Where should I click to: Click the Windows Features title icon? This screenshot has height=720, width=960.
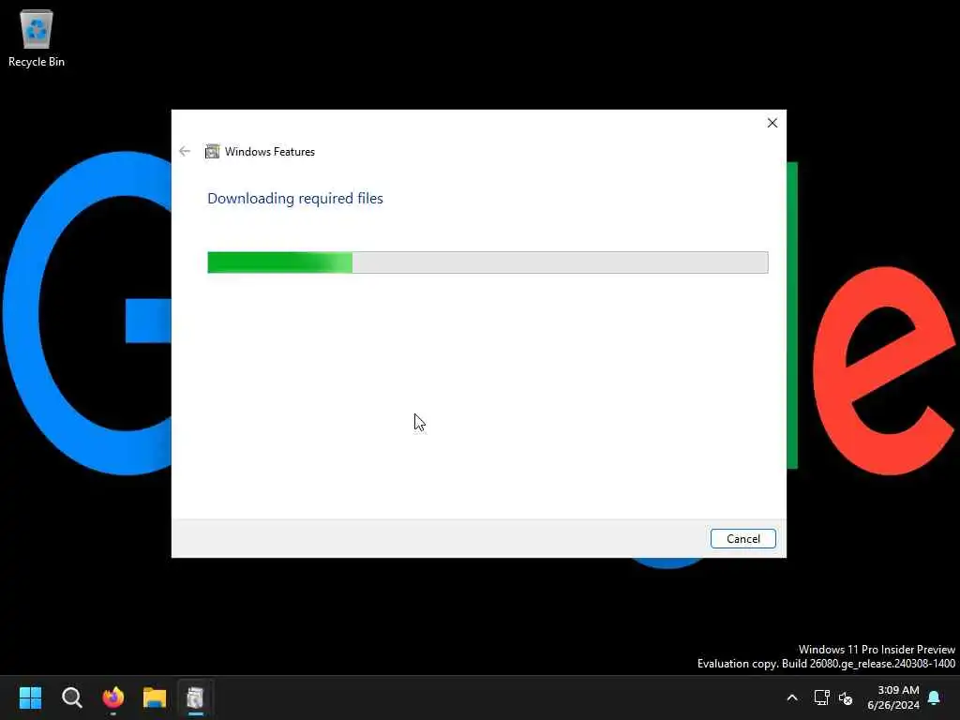point(212,151)
